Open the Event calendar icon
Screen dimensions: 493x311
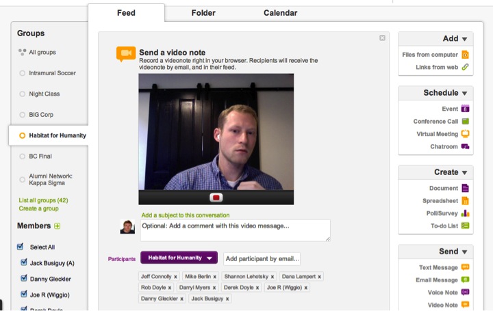465,109
